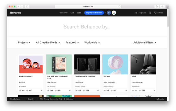Open the Discover menu item

click(x=64, y=13)
